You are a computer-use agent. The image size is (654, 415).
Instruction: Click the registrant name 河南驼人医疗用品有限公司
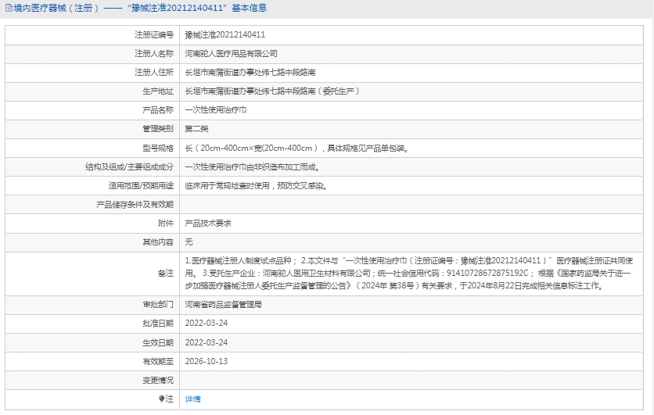tap(231, 54)
